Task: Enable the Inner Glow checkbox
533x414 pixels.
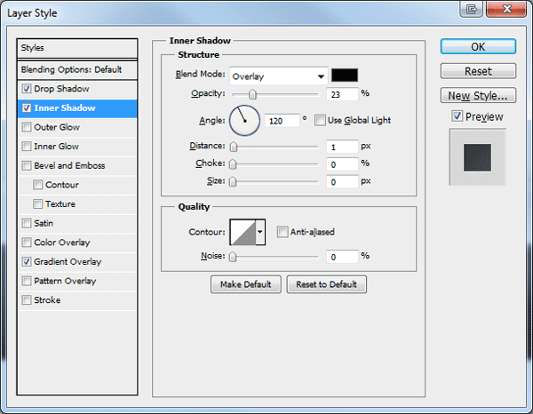Action: coord(27,147)
